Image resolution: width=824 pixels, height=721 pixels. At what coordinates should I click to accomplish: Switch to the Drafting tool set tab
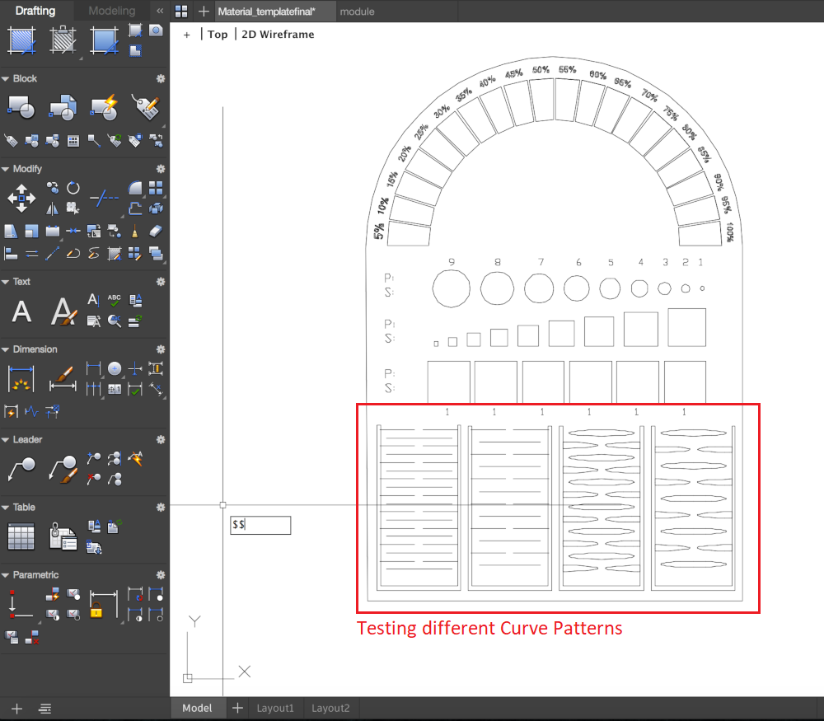pos(35,11)
